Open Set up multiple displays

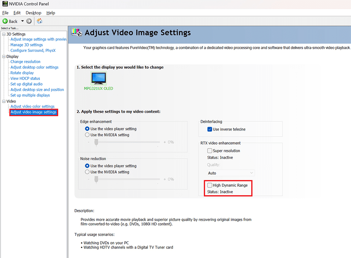30,95
